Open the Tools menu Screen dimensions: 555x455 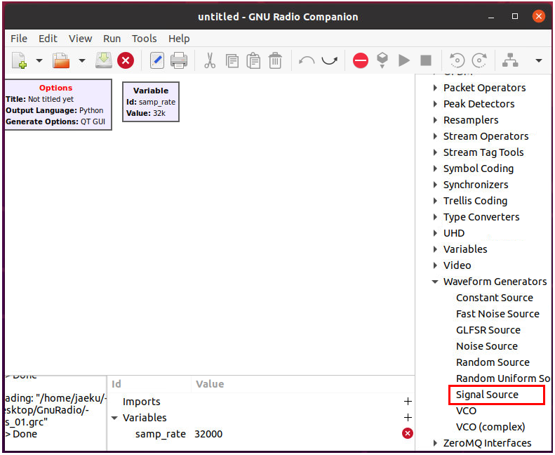point(145,38)
